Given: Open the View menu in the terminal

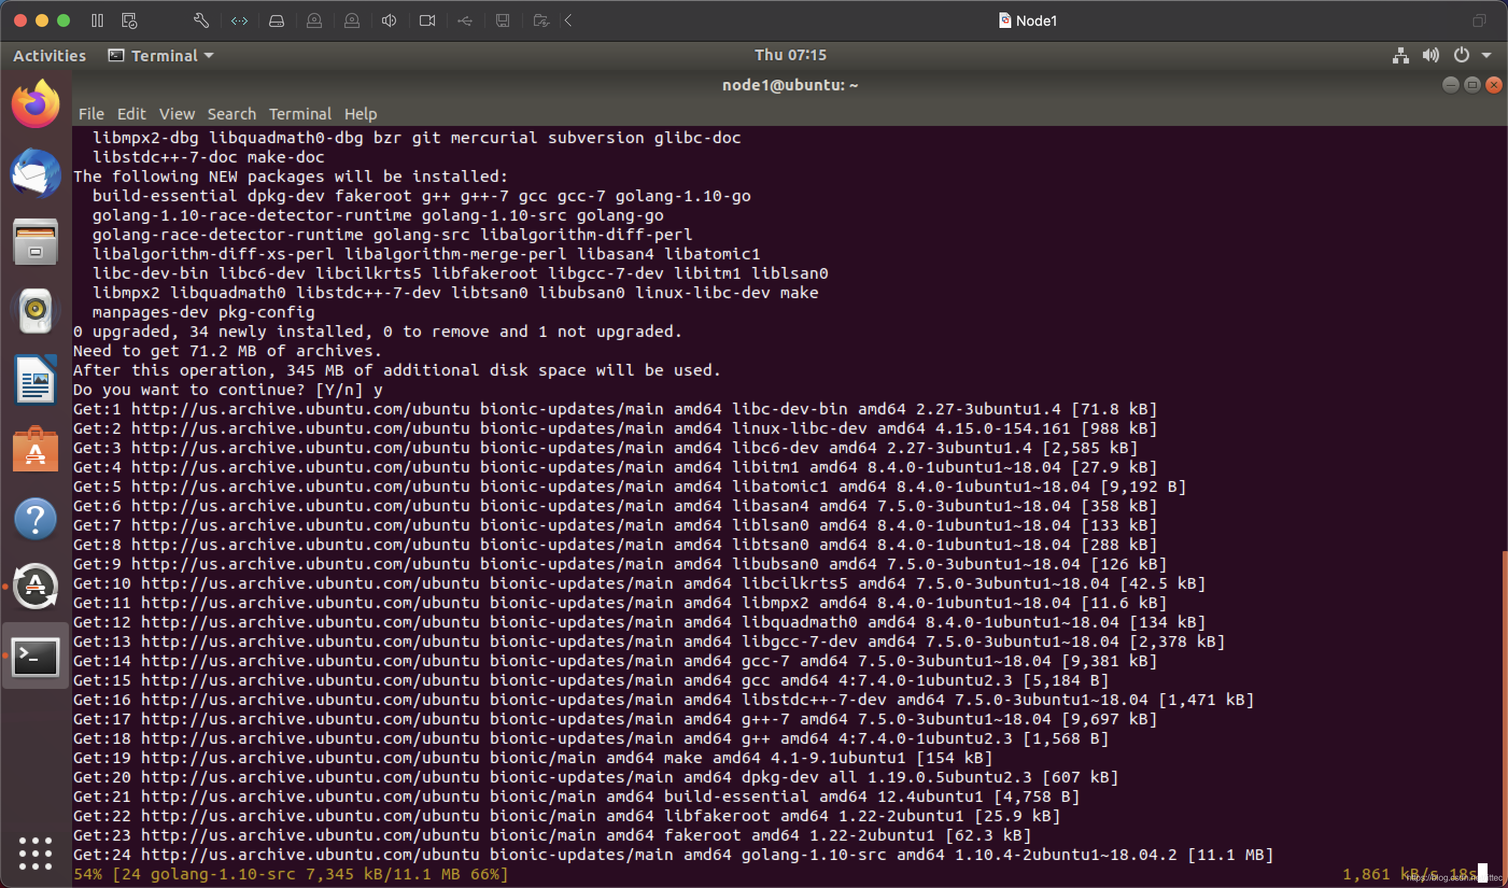Looking at the screenshot, I should click(177, 114).
